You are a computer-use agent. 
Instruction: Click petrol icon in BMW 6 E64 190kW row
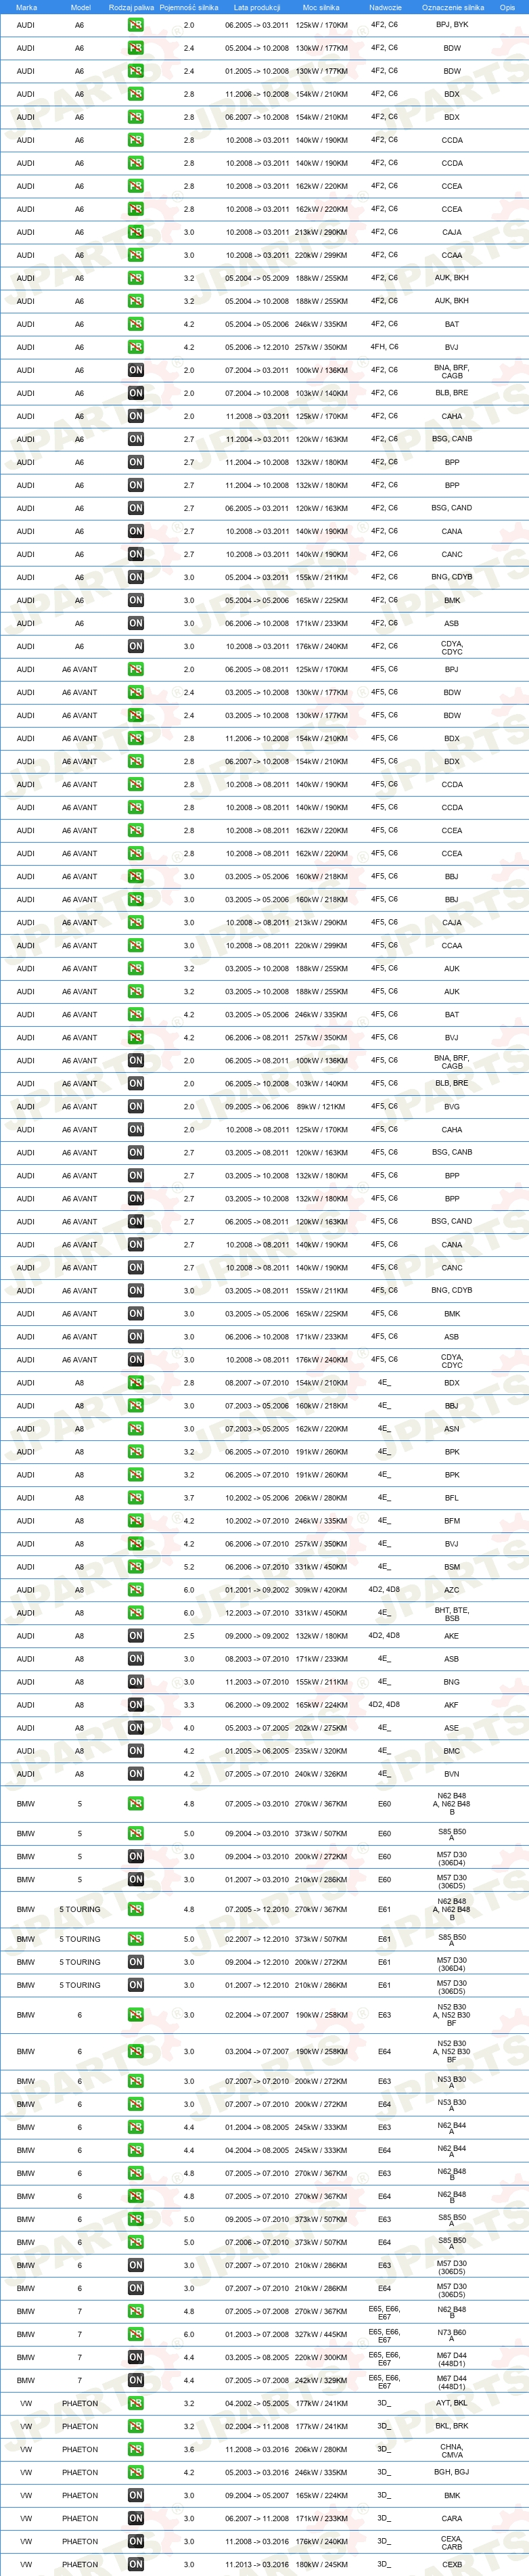[135, 2050]
